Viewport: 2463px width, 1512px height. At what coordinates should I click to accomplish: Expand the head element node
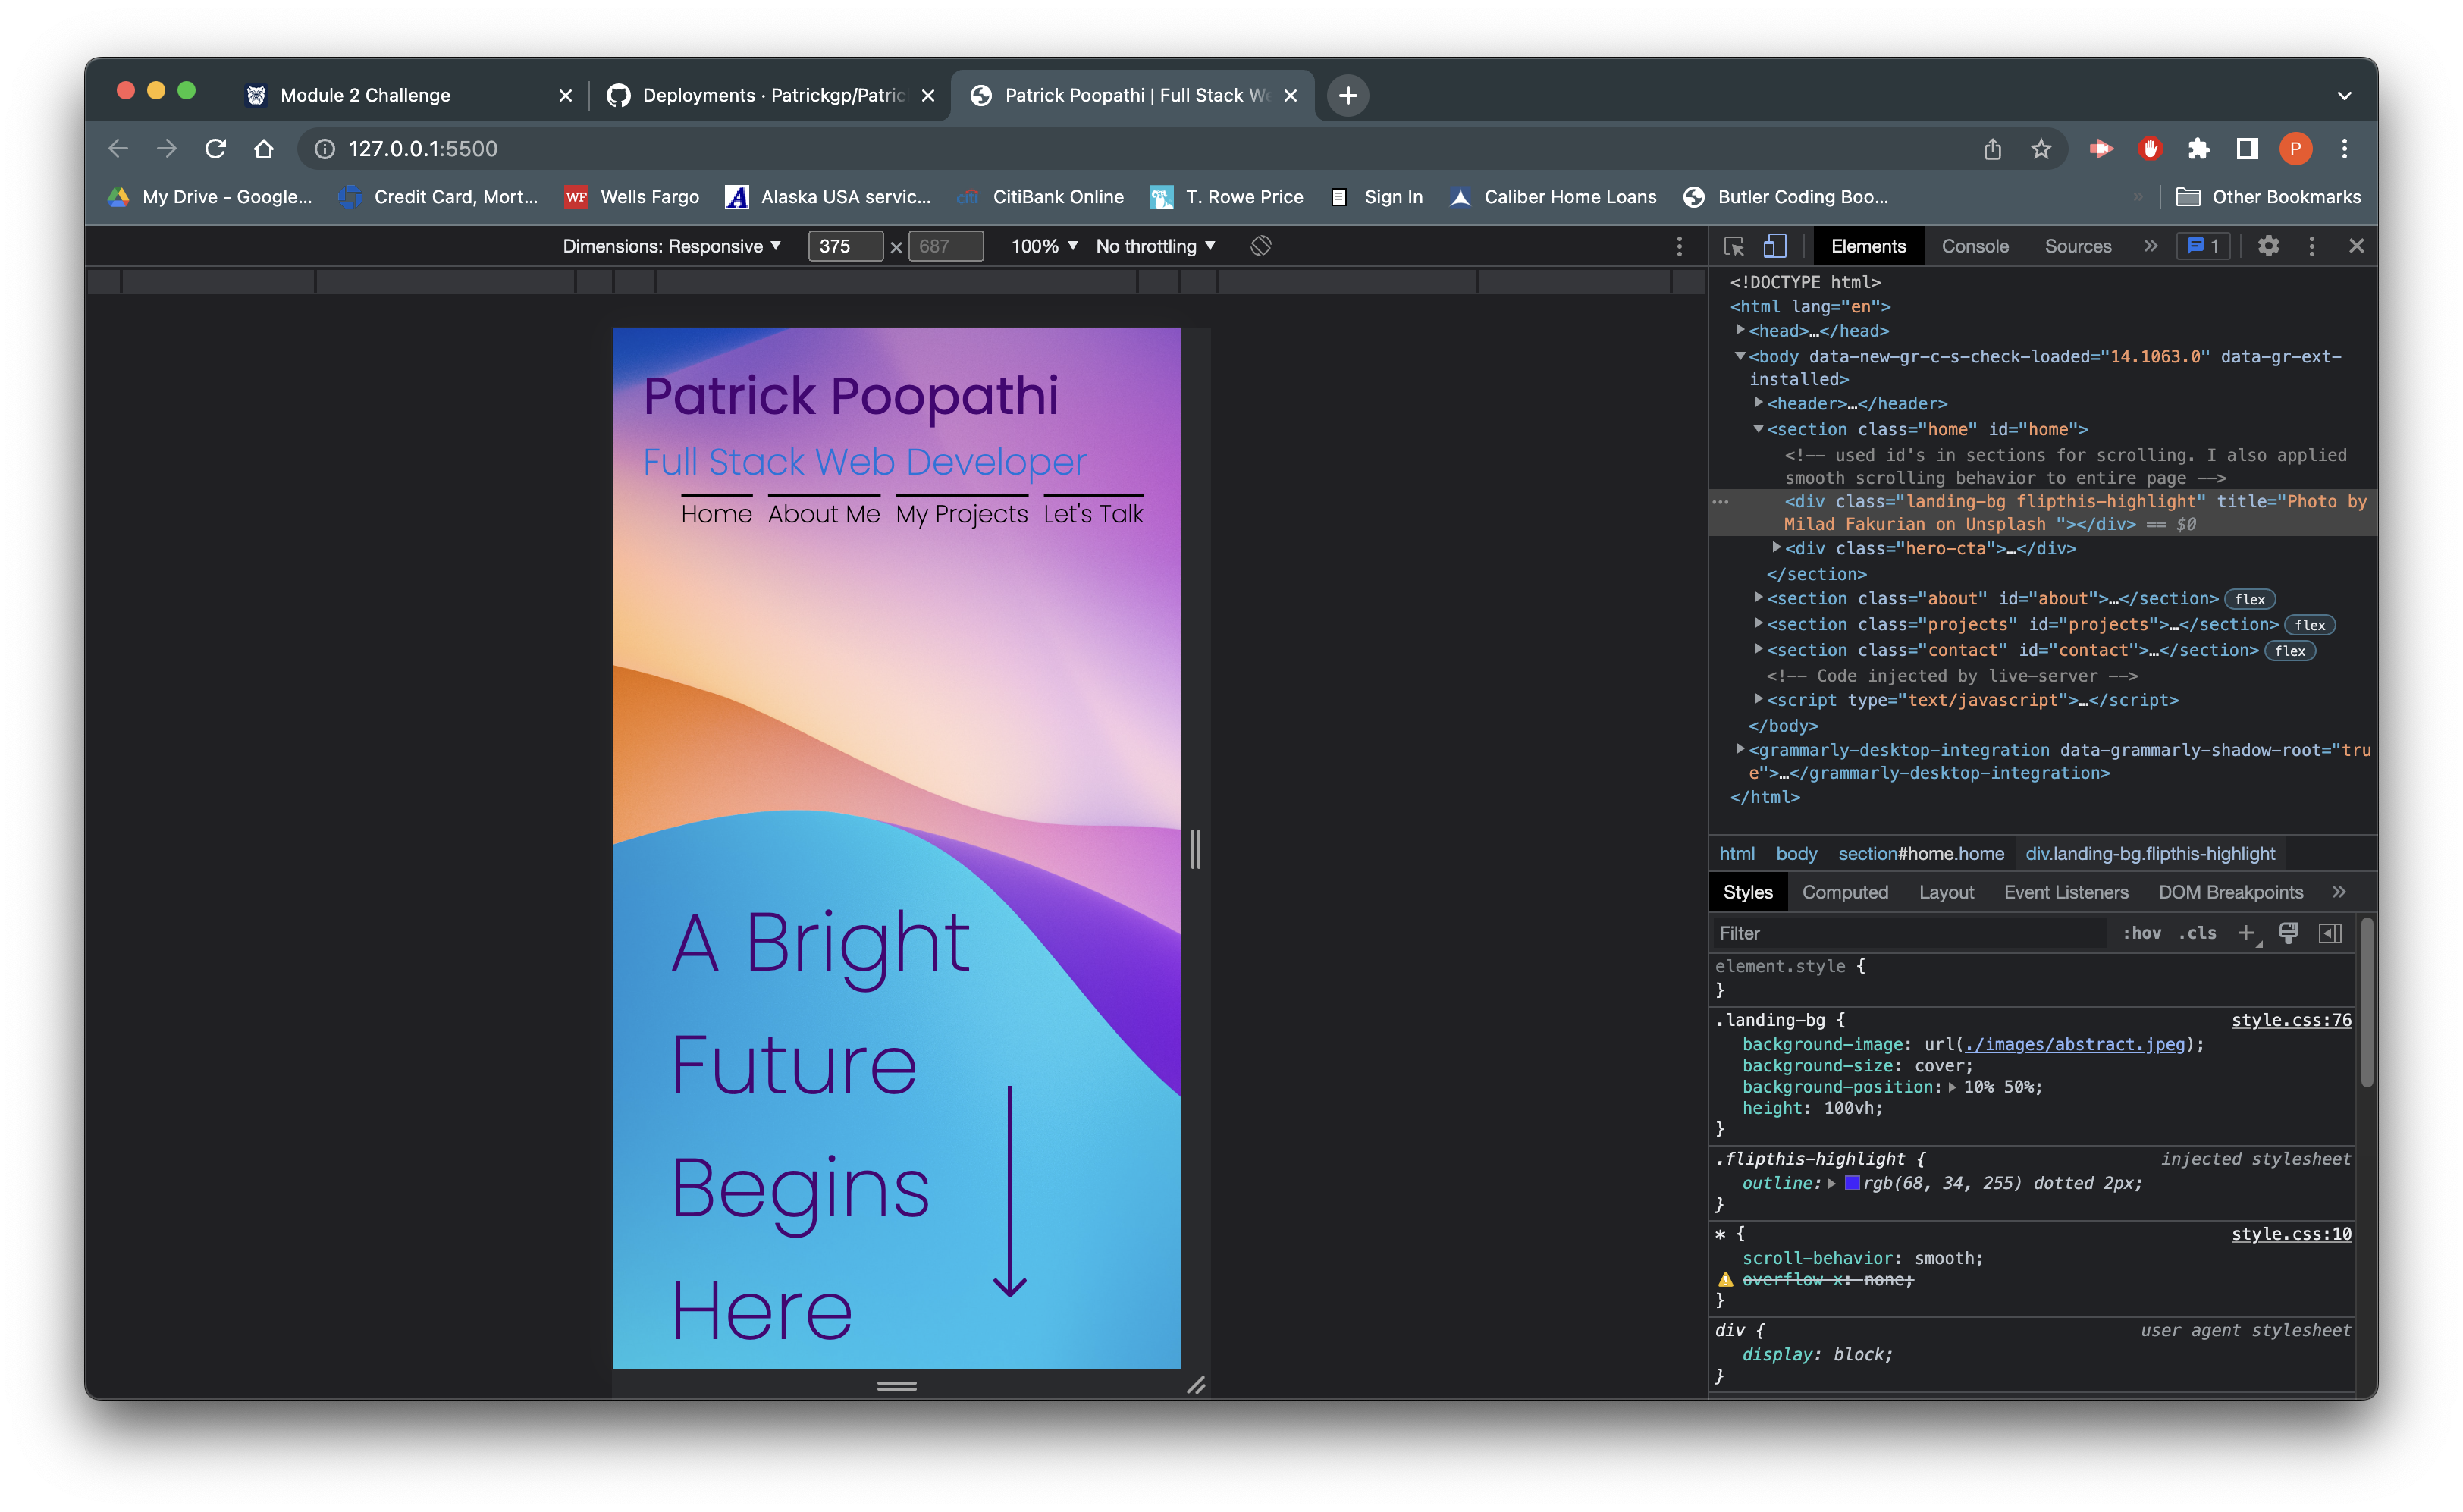click(1740, 330)
